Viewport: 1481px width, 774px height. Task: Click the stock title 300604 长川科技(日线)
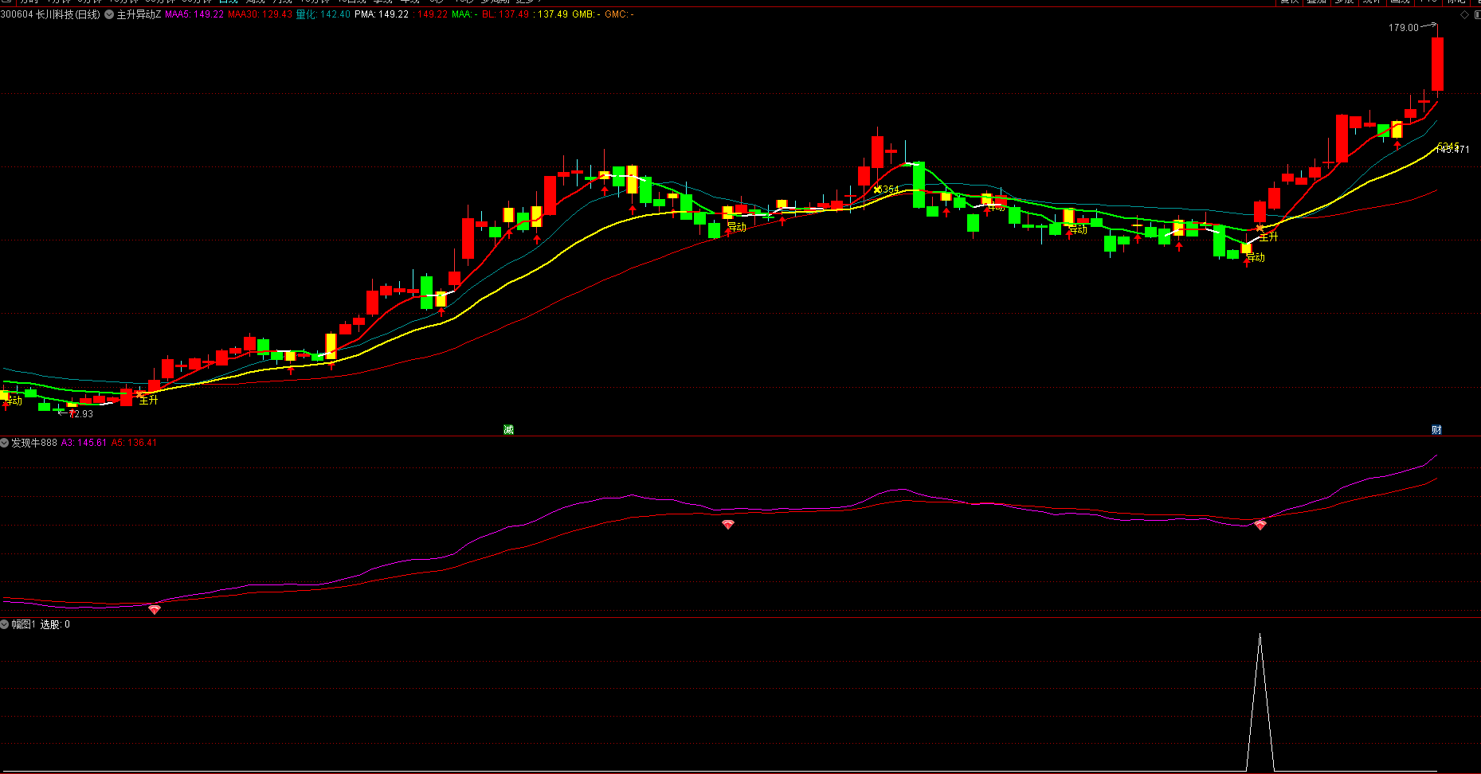pyautogui.click(x=50, y=14)
